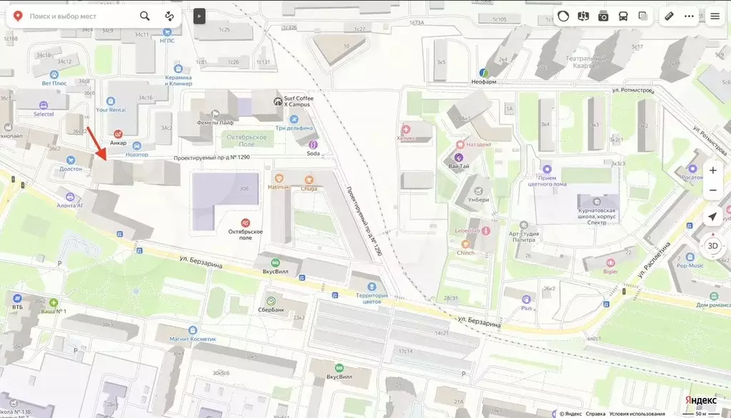Open Условия использования link
The image size is (731, 418).
pyautogui.click(x=637, y=414)
